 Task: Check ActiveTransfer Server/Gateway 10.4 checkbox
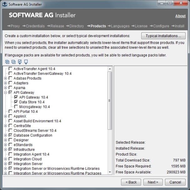tap(10, 73)
